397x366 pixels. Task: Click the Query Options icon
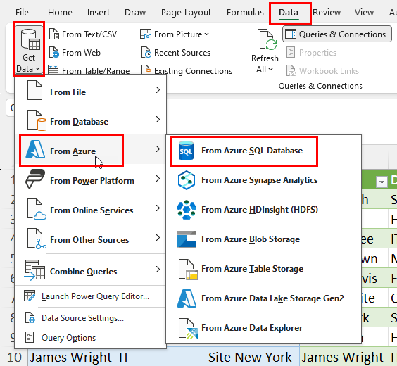tap(30, 337)
